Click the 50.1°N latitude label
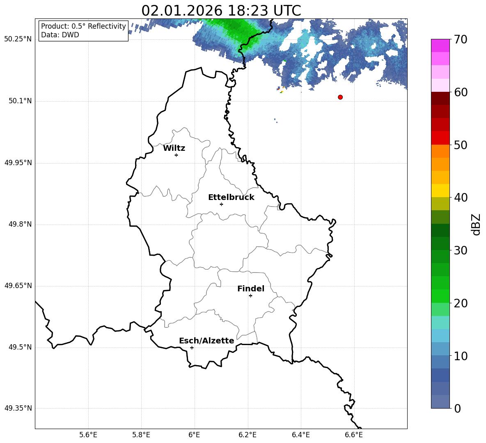Image resolution: width=486 pixels, height=443 pixels. pyautogui.click(x=20, y=101)
